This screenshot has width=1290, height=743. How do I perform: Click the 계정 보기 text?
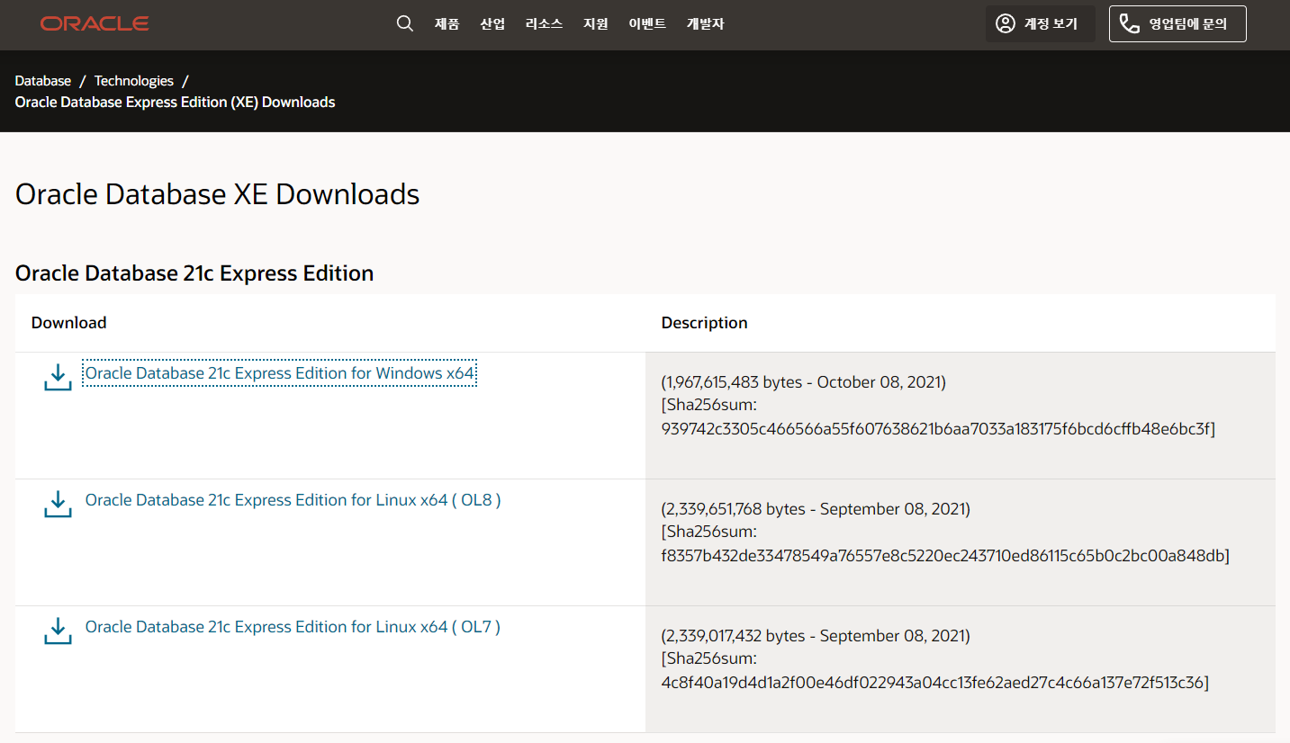(1051, 24)
